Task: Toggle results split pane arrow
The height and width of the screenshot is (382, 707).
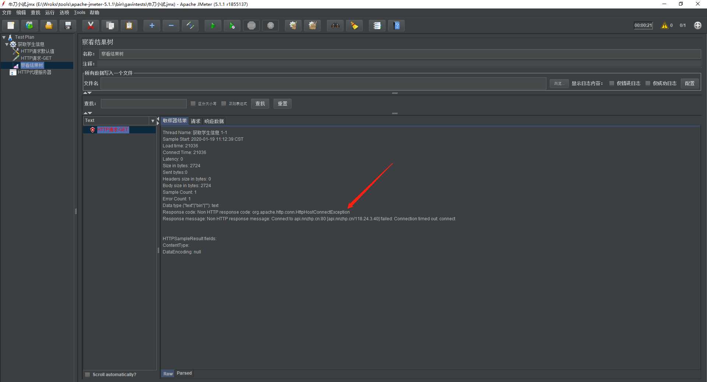Action: tap(158, 121)
